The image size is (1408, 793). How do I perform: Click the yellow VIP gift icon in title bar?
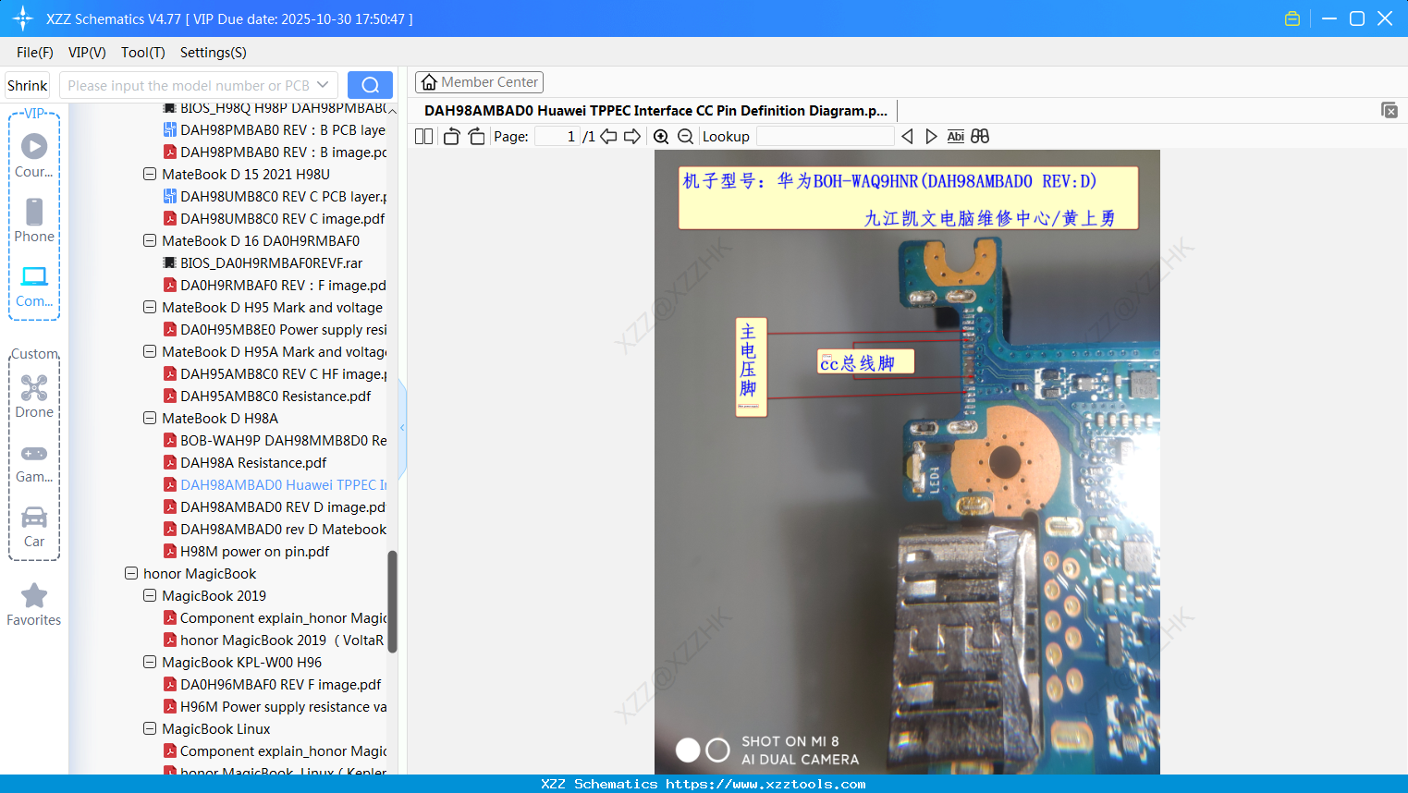coord(1292,18)
